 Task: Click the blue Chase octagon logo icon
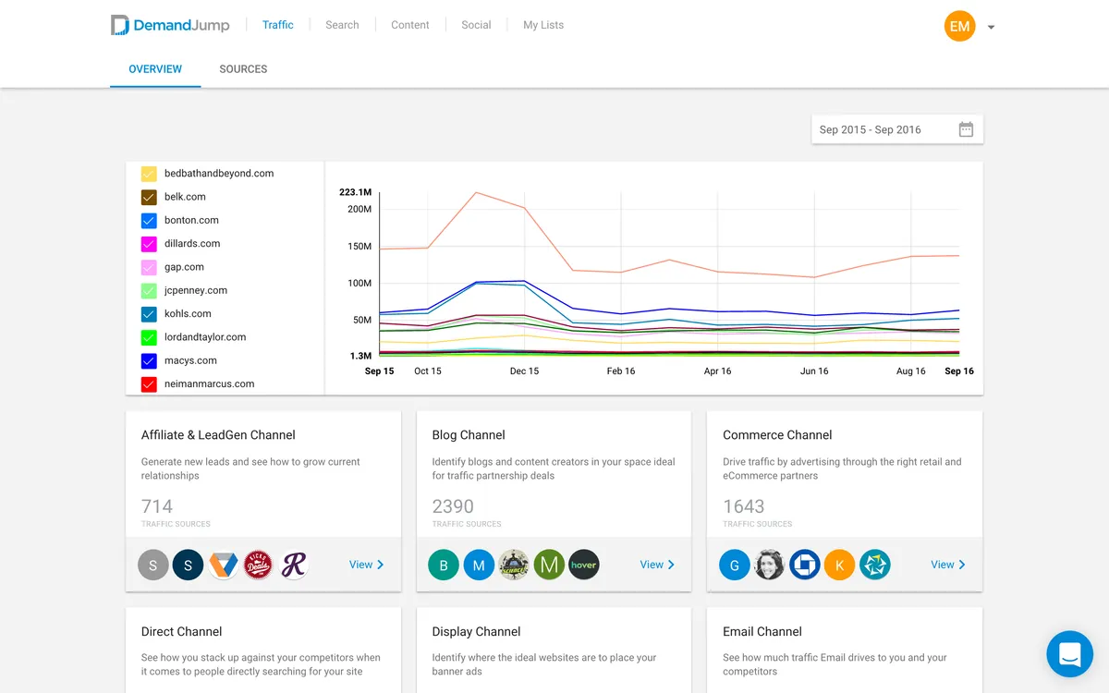805,565
